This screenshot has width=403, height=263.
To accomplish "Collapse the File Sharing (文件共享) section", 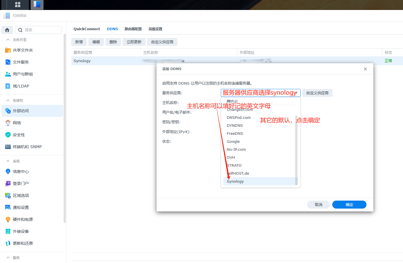I will 8,40.
